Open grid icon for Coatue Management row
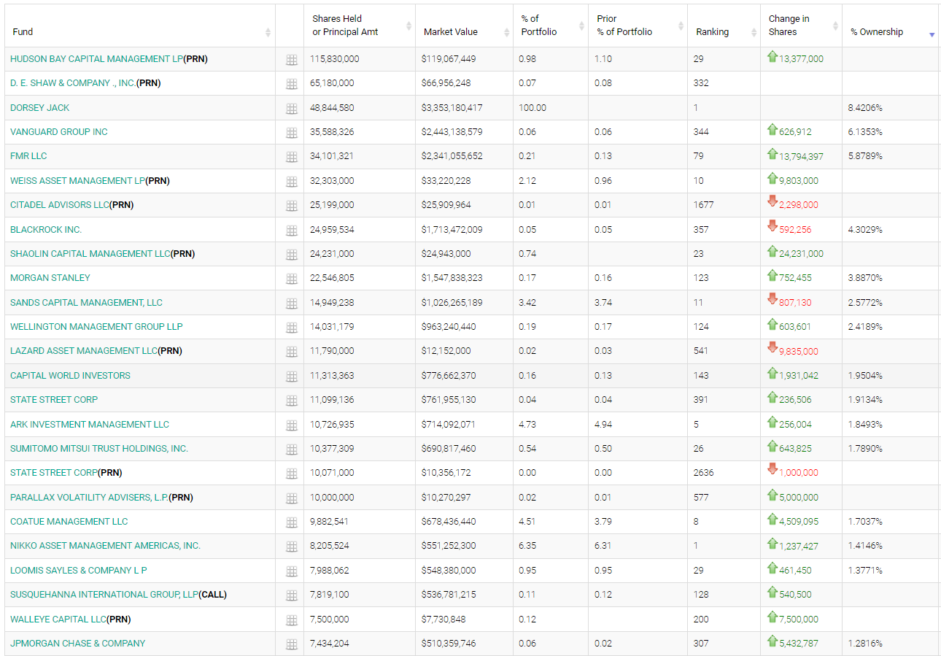Image resolution: width=941 pixels, height=656 pixels. (x=292, y=522)
